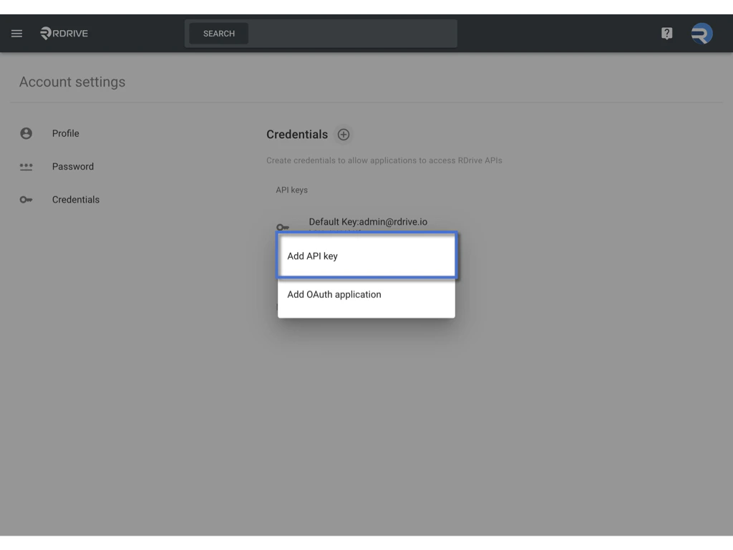733x550 pixels.
Task: Click the profile avatar in top right
Action: [x=701, y=33]
